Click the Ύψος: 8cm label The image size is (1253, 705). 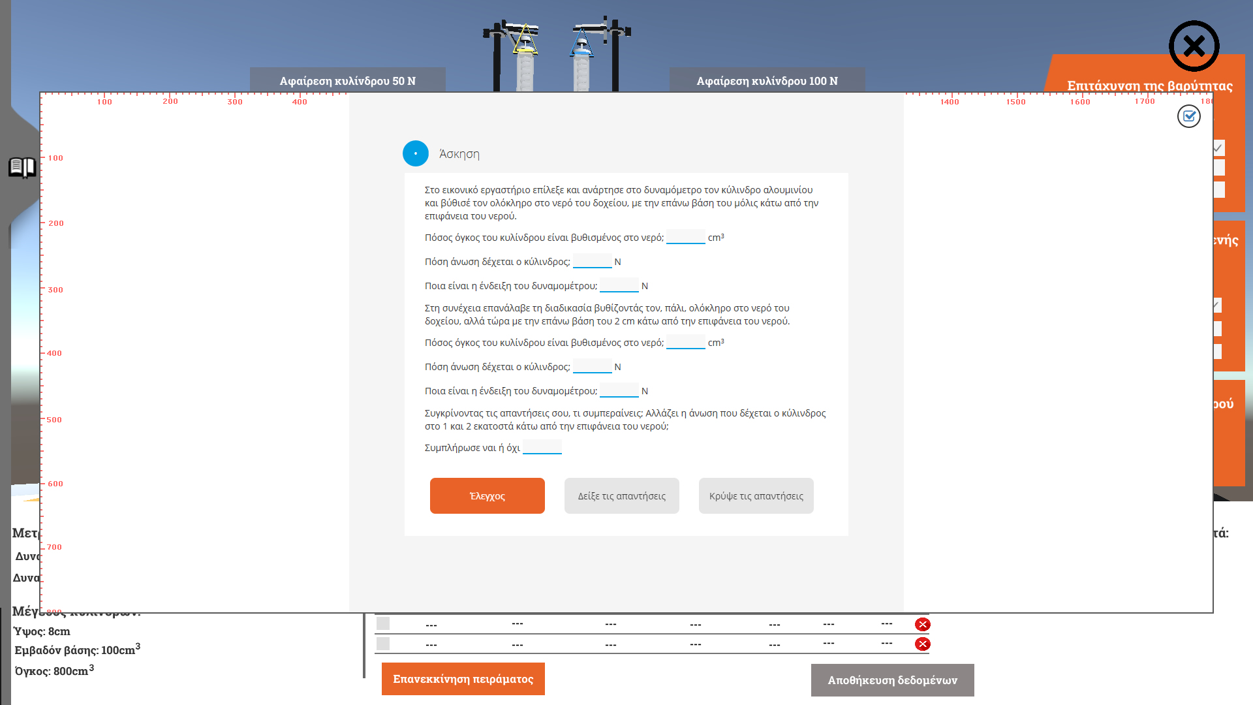(42, 631)
